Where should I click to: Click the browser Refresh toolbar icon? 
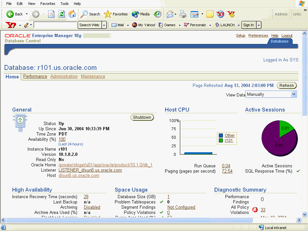point(62,14)
